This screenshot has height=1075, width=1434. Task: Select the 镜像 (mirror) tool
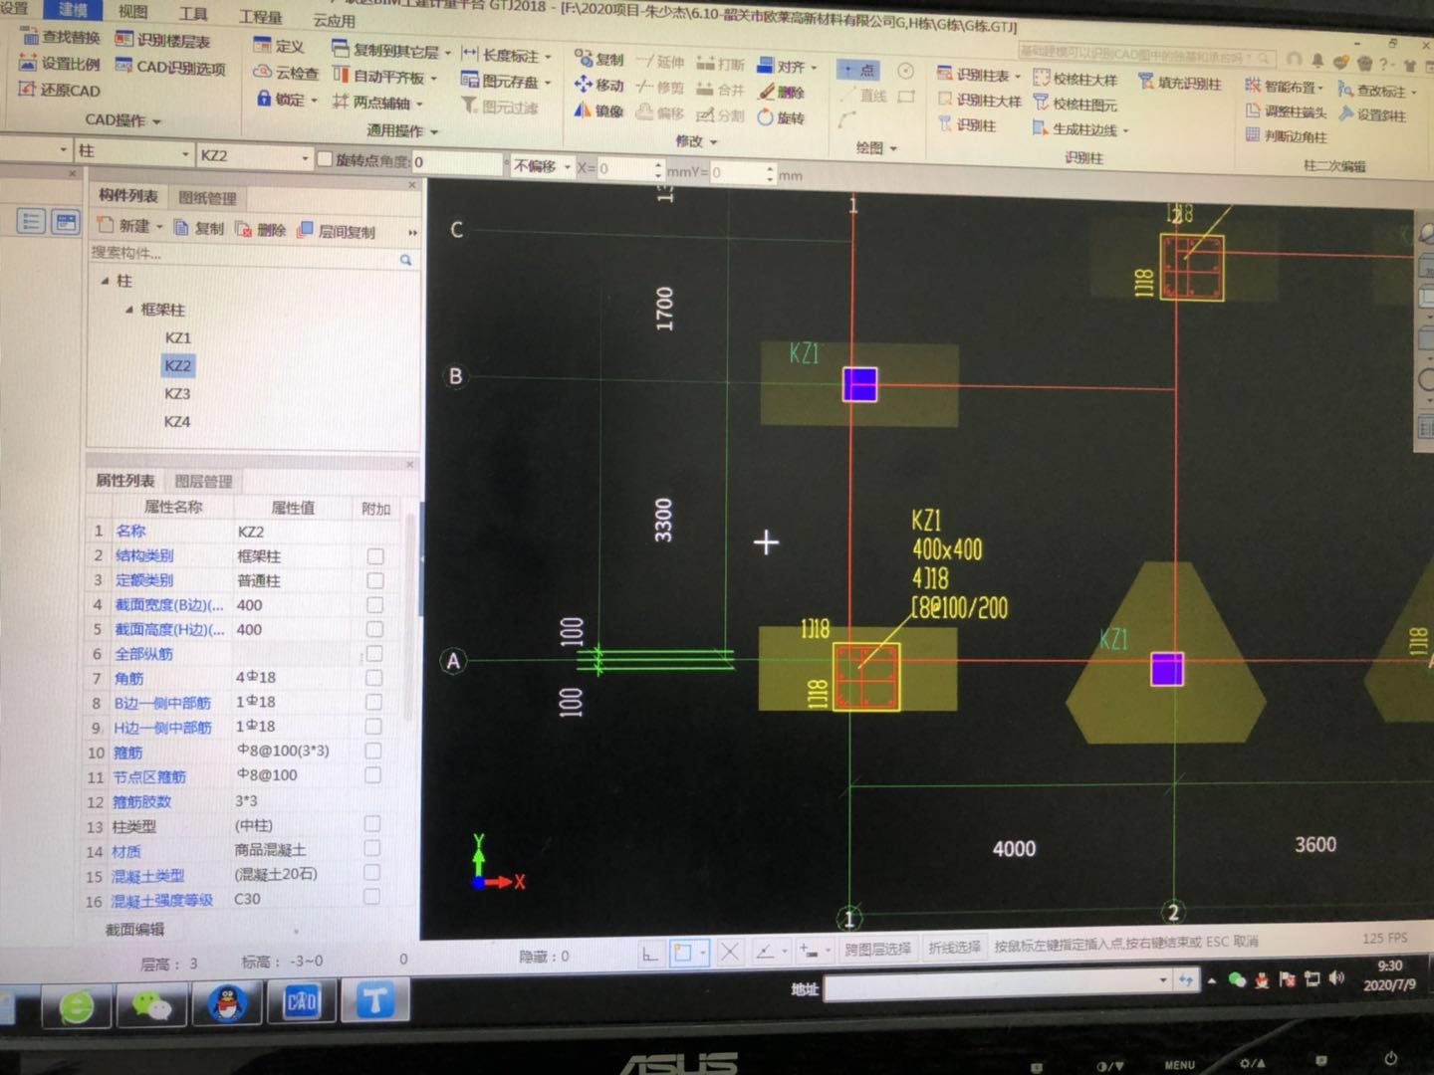pos(599,110)
